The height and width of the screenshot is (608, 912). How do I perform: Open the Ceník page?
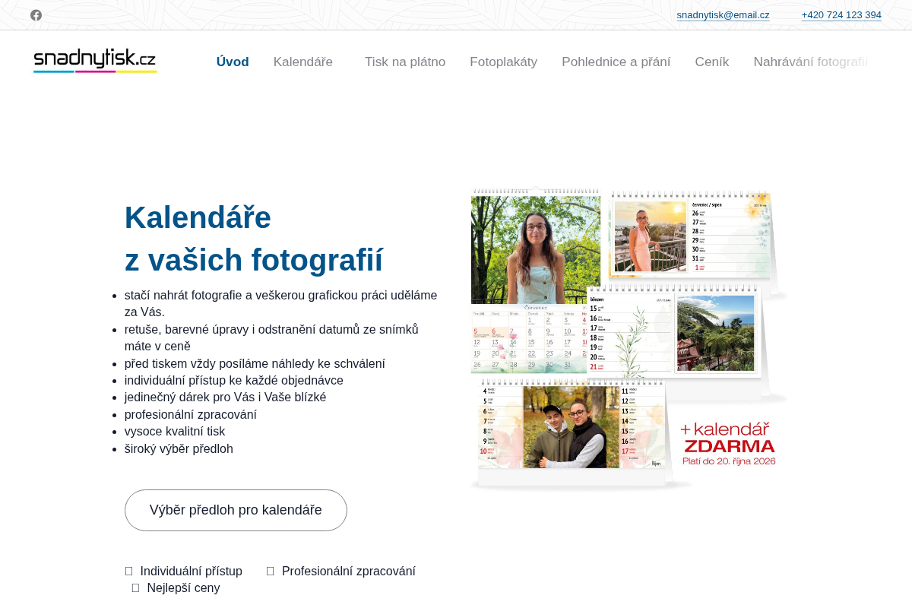tap(712, 62)
